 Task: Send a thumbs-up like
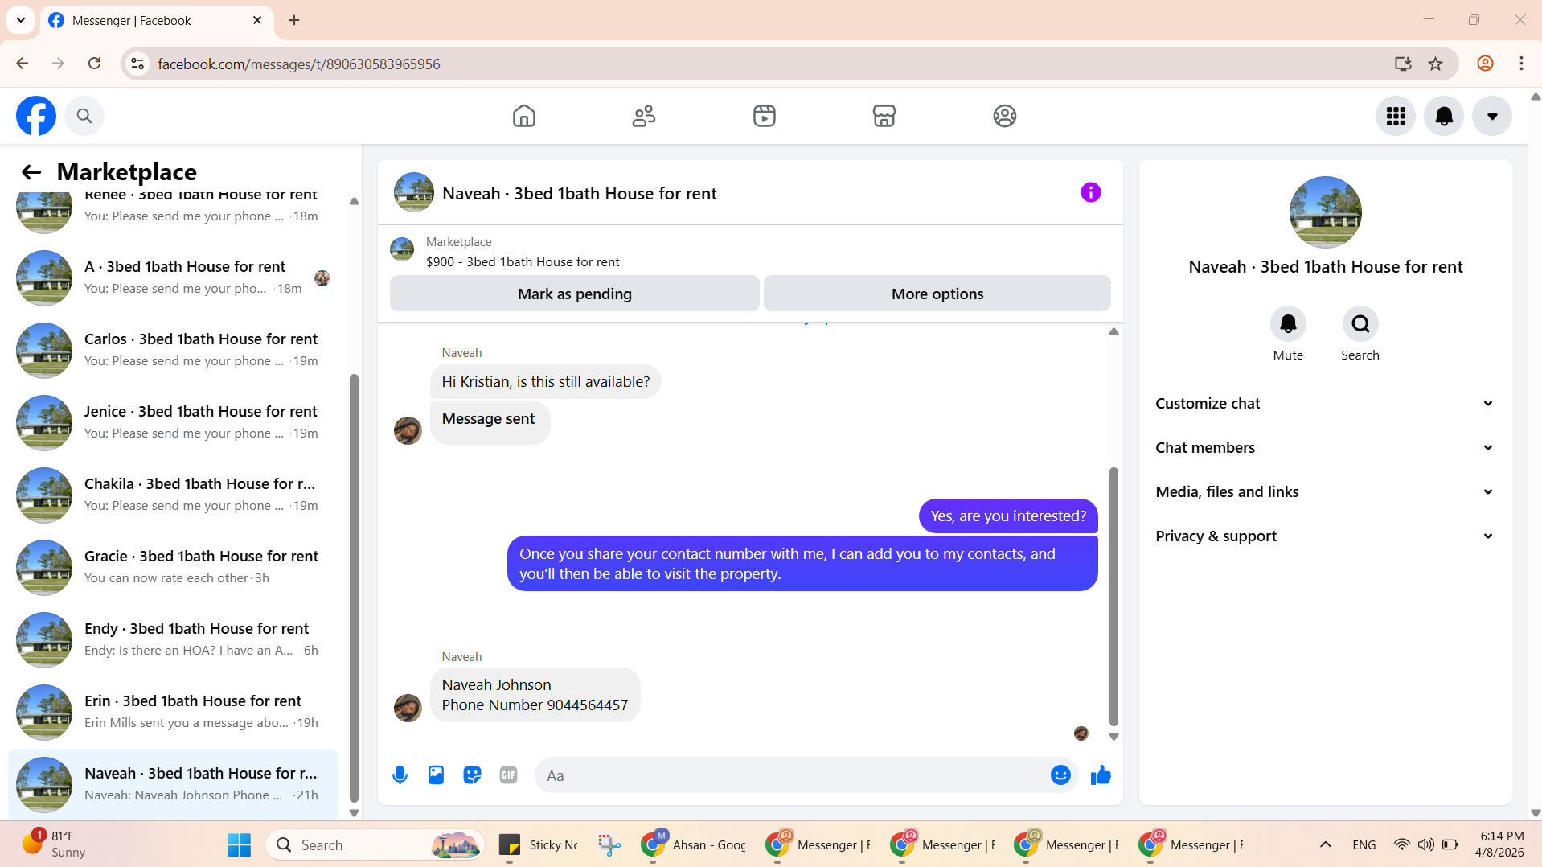click(x=1101, y=775)
